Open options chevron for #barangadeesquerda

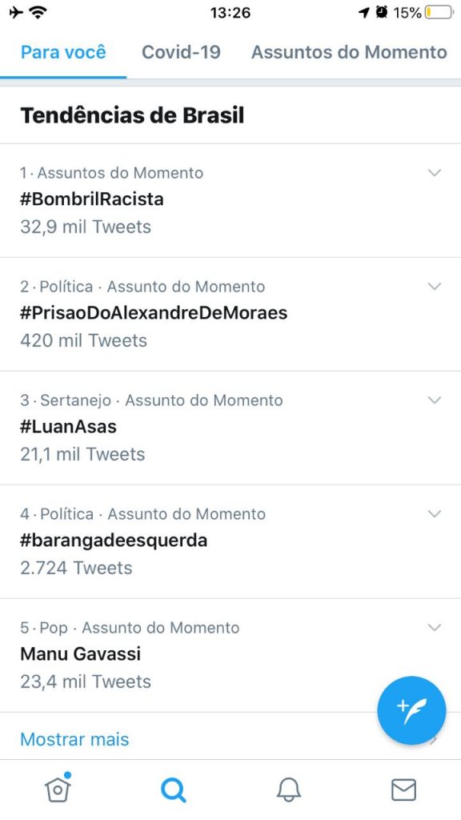point(435,513)
